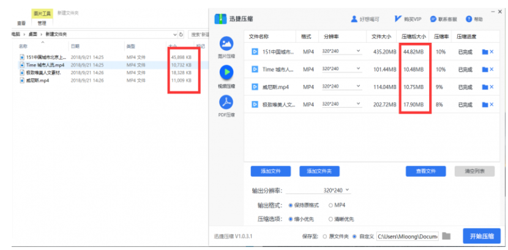This screenshot has height=250, width=508.
Task: Click the browse folder icon beside save path
Action: (446, 236)
